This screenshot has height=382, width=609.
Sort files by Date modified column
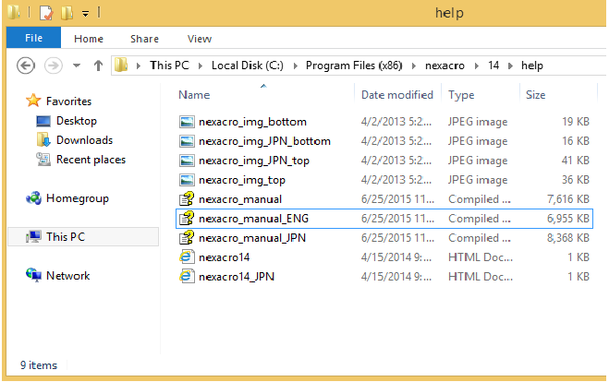point(397,95)
